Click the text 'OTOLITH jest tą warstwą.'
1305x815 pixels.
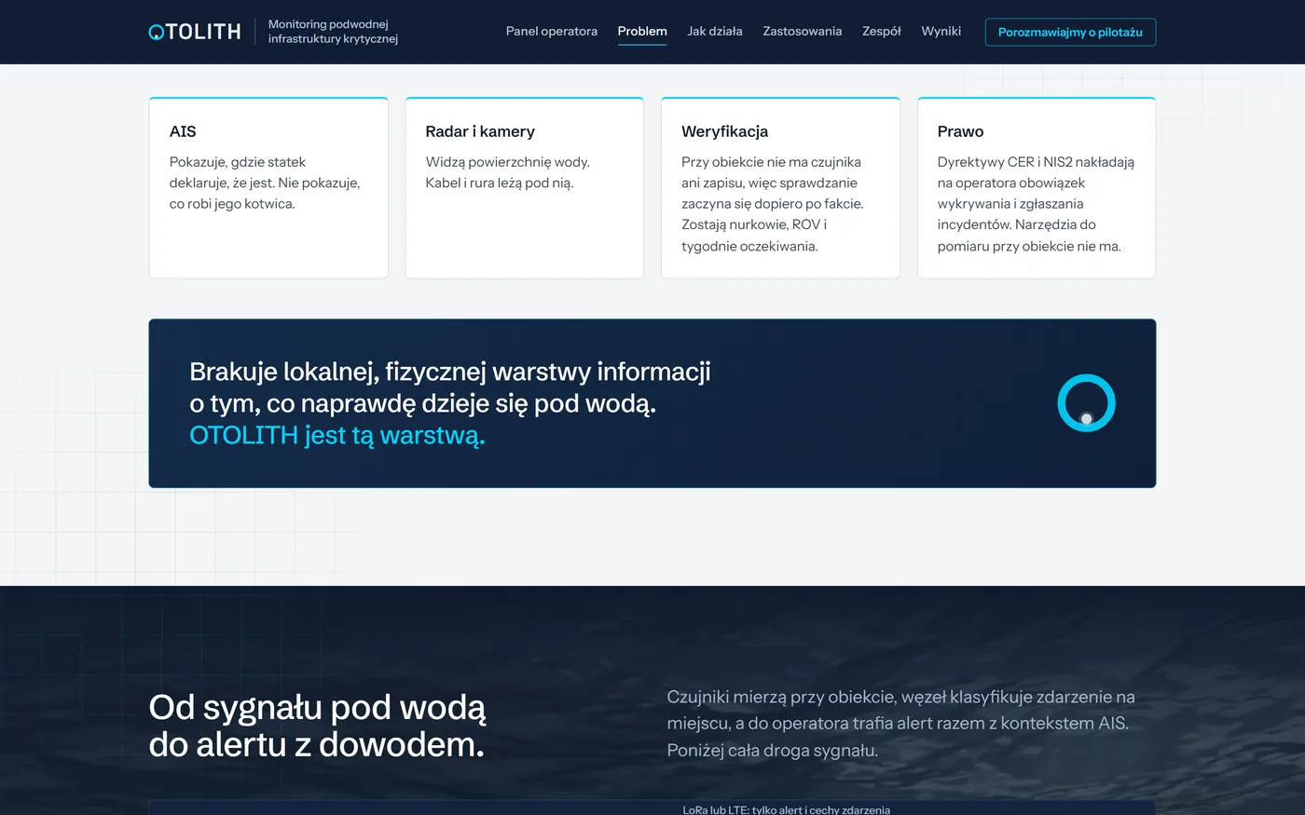pyautogui.click(x=337, y=435)
